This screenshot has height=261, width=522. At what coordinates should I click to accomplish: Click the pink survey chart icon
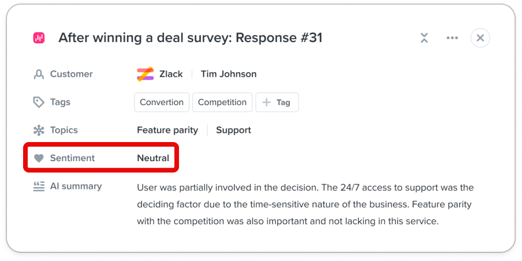point(39,38)
